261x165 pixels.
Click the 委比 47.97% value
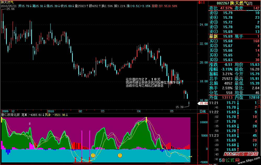pos(226,8)
